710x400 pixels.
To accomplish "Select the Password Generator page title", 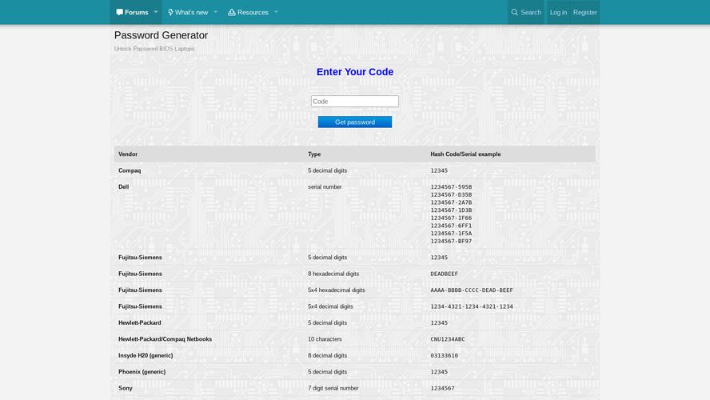I will [x=161, y=35].
